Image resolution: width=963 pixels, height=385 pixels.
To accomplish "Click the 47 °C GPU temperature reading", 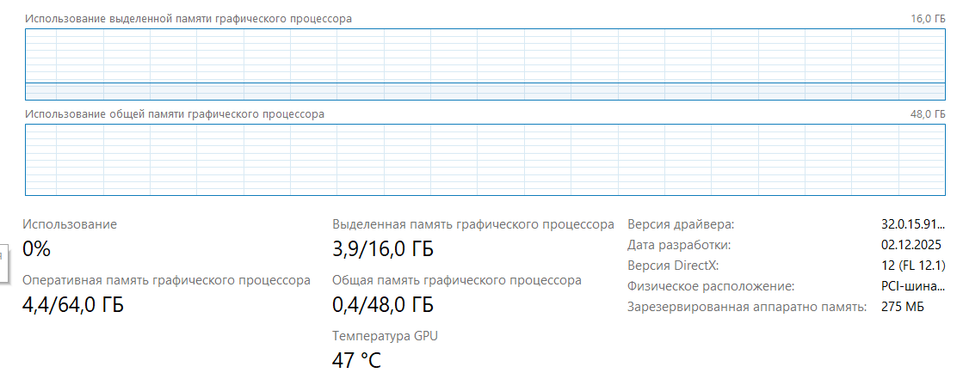I will point(356,359).
